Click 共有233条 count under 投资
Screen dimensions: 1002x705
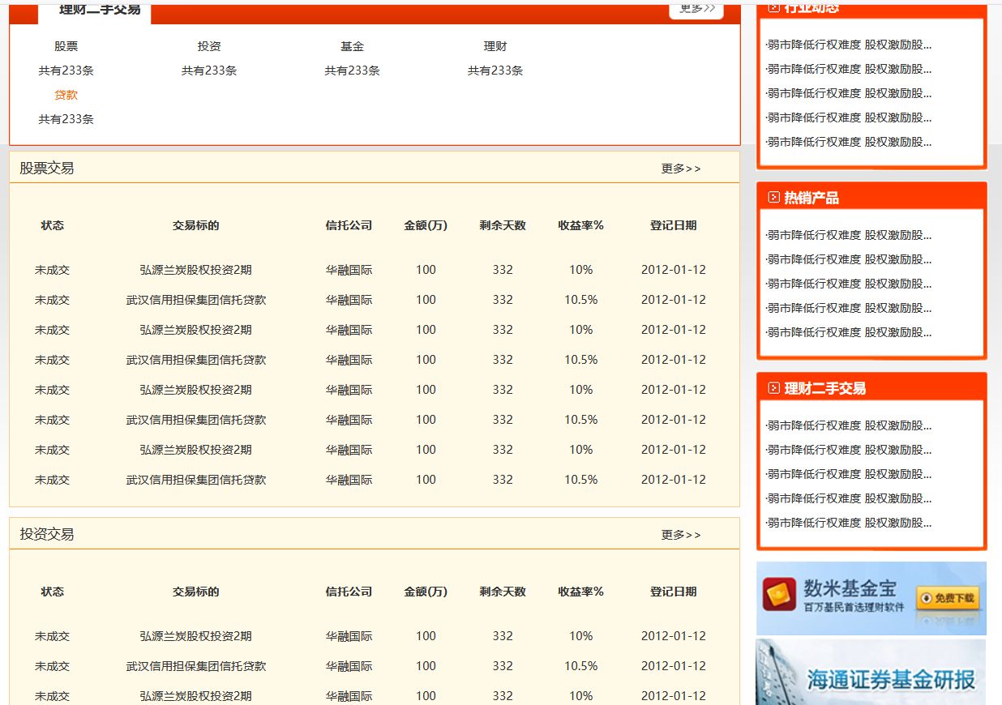(209, 70)
